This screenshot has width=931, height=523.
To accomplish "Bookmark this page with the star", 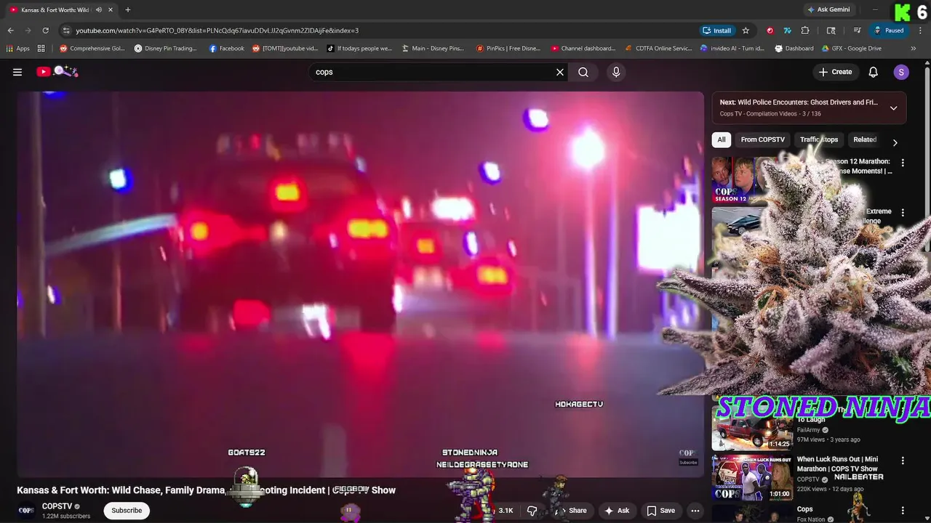I will (x=746, y=31).
